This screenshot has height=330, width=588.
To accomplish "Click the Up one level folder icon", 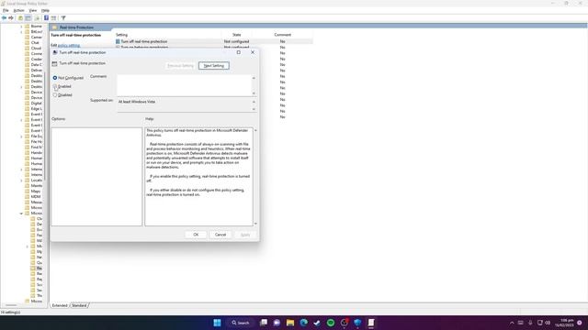I will coord(20,18).
